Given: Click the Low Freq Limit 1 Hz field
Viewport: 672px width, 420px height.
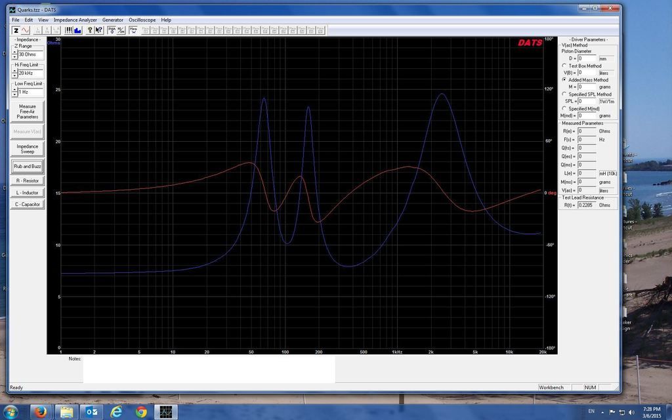Looking at the screenshot, I should 31,92.
